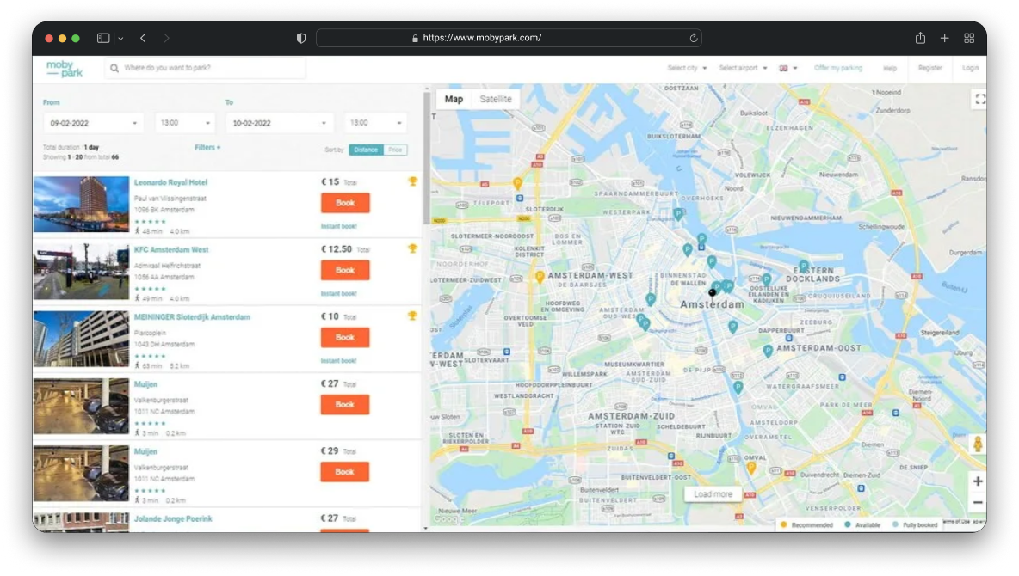The height and width of the screenshot is (576, 1019).
Task: Click the privacy shield icon
Action: (301, 39)
